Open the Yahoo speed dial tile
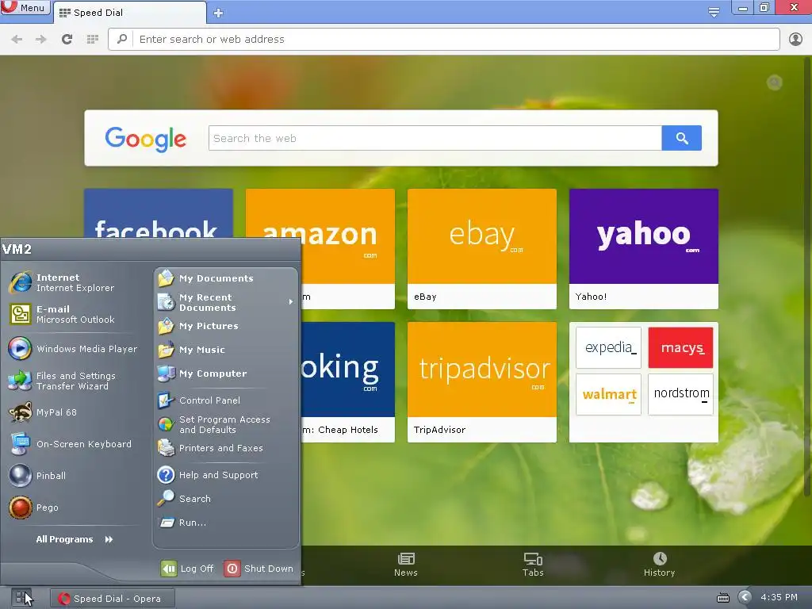 pyautogui.click(x=644, y=248)
